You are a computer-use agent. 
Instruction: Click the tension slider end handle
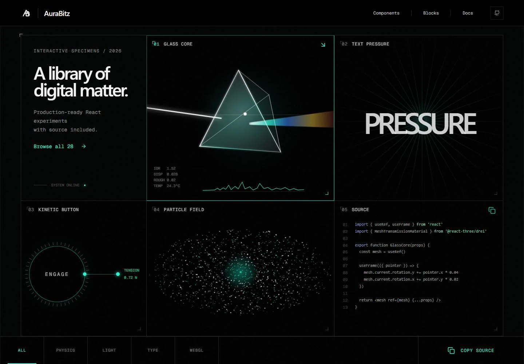[x=118, y=274]
